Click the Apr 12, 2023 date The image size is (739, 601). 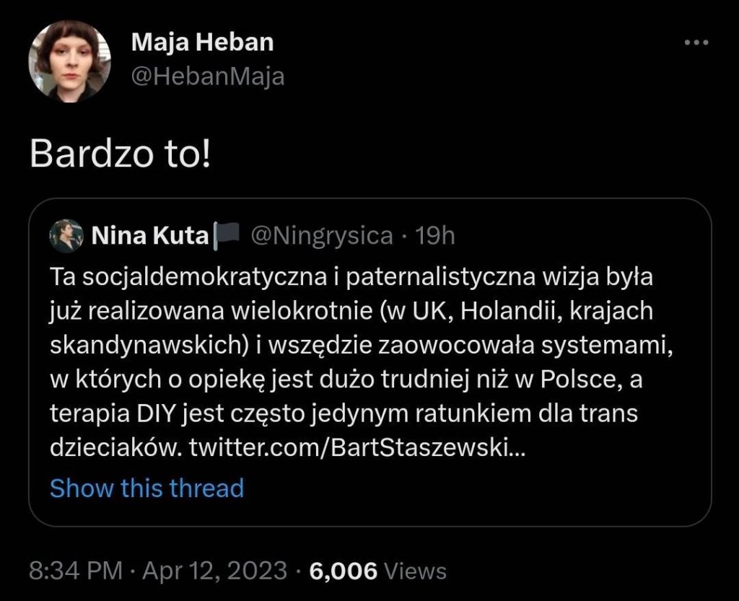coord(214,571)
